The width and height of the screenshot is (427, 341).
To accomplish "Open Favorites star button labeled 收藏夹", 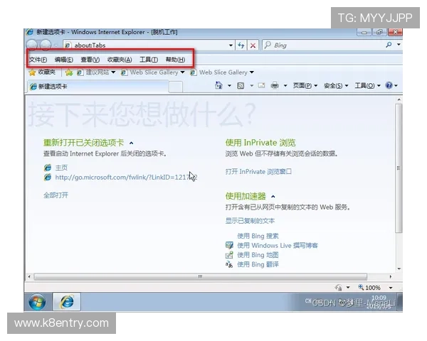I will 42,72.
